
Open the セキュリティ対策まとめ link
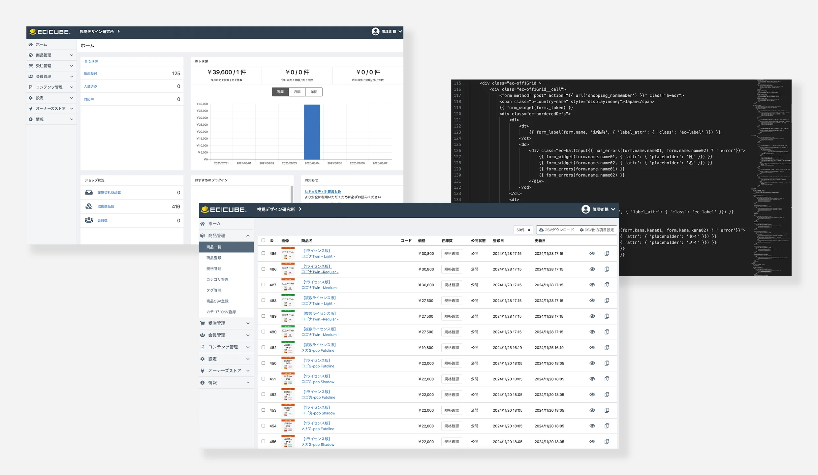pyautogui.click(x=322, y=192)
